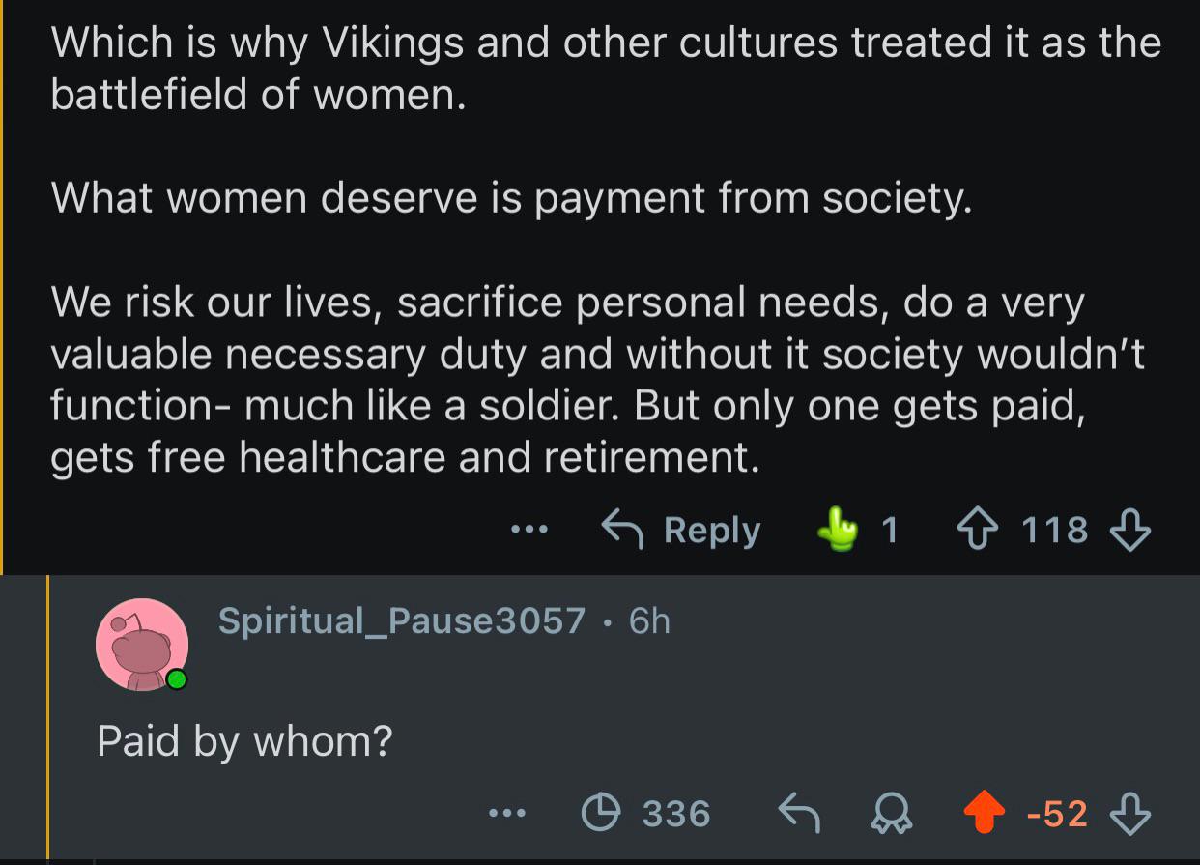Screen dimensions: 1200x865
Task: Open more options on the top comment
Action: pos(529,530)
